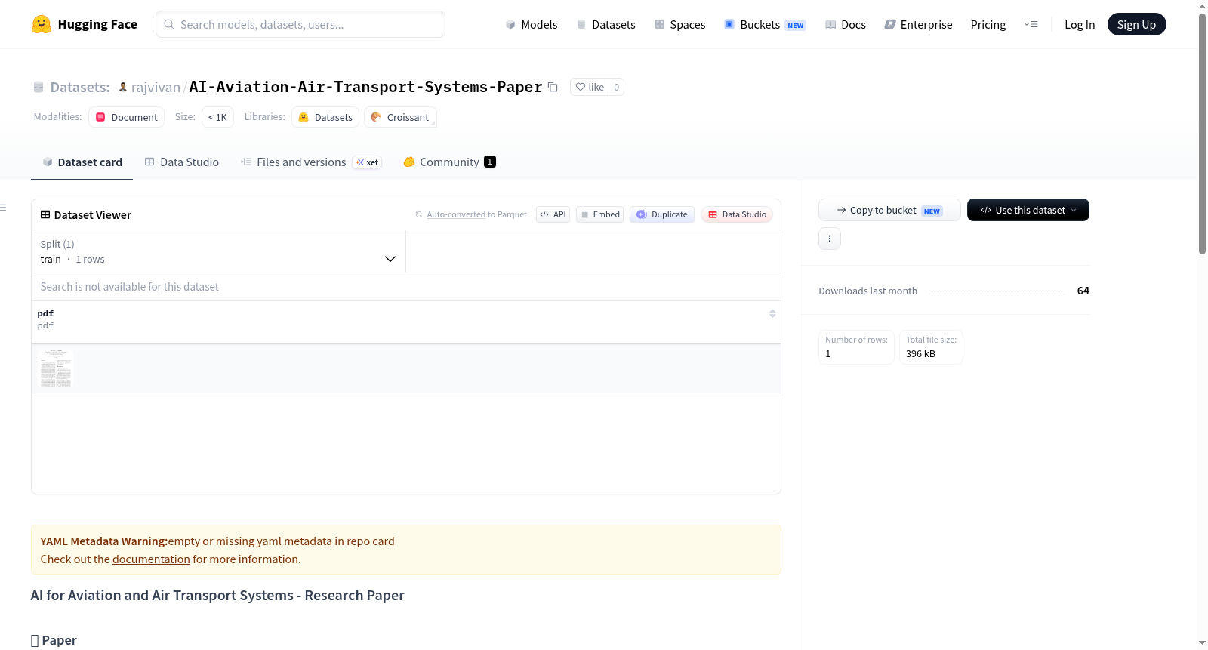Click the Duplicate button
The image size is (1208, 650).
click(662, 214)
